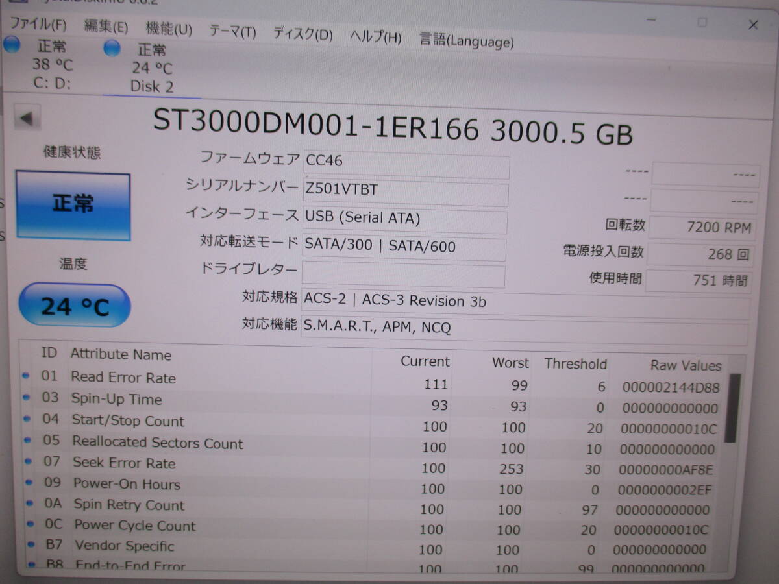Select the C: D: disk status icon

point(12,45)
